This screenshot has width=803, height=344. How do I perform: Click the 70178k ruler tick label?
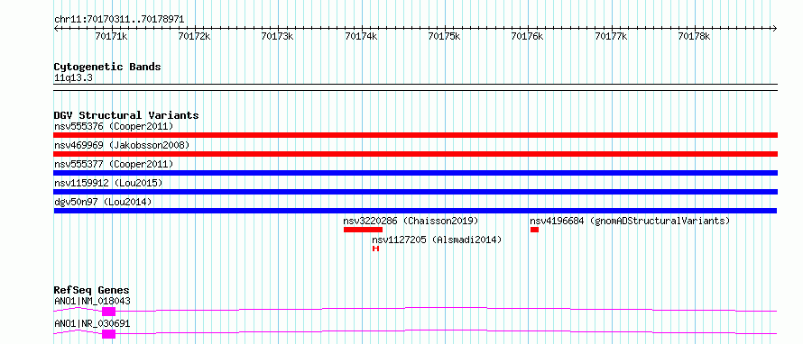pos(695,36)
